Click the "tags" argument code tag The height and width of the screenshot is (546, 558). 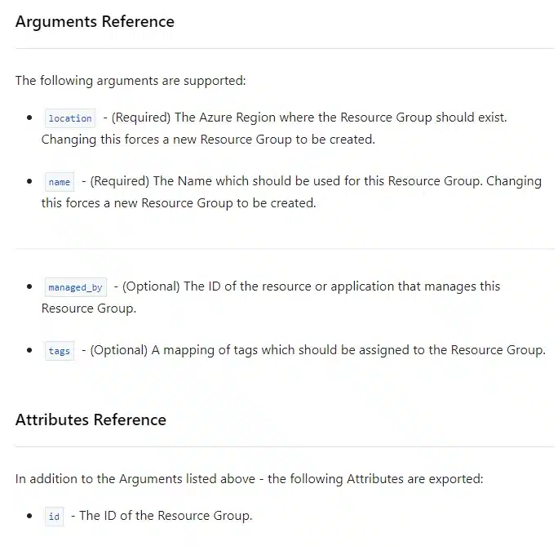[60, 351]
